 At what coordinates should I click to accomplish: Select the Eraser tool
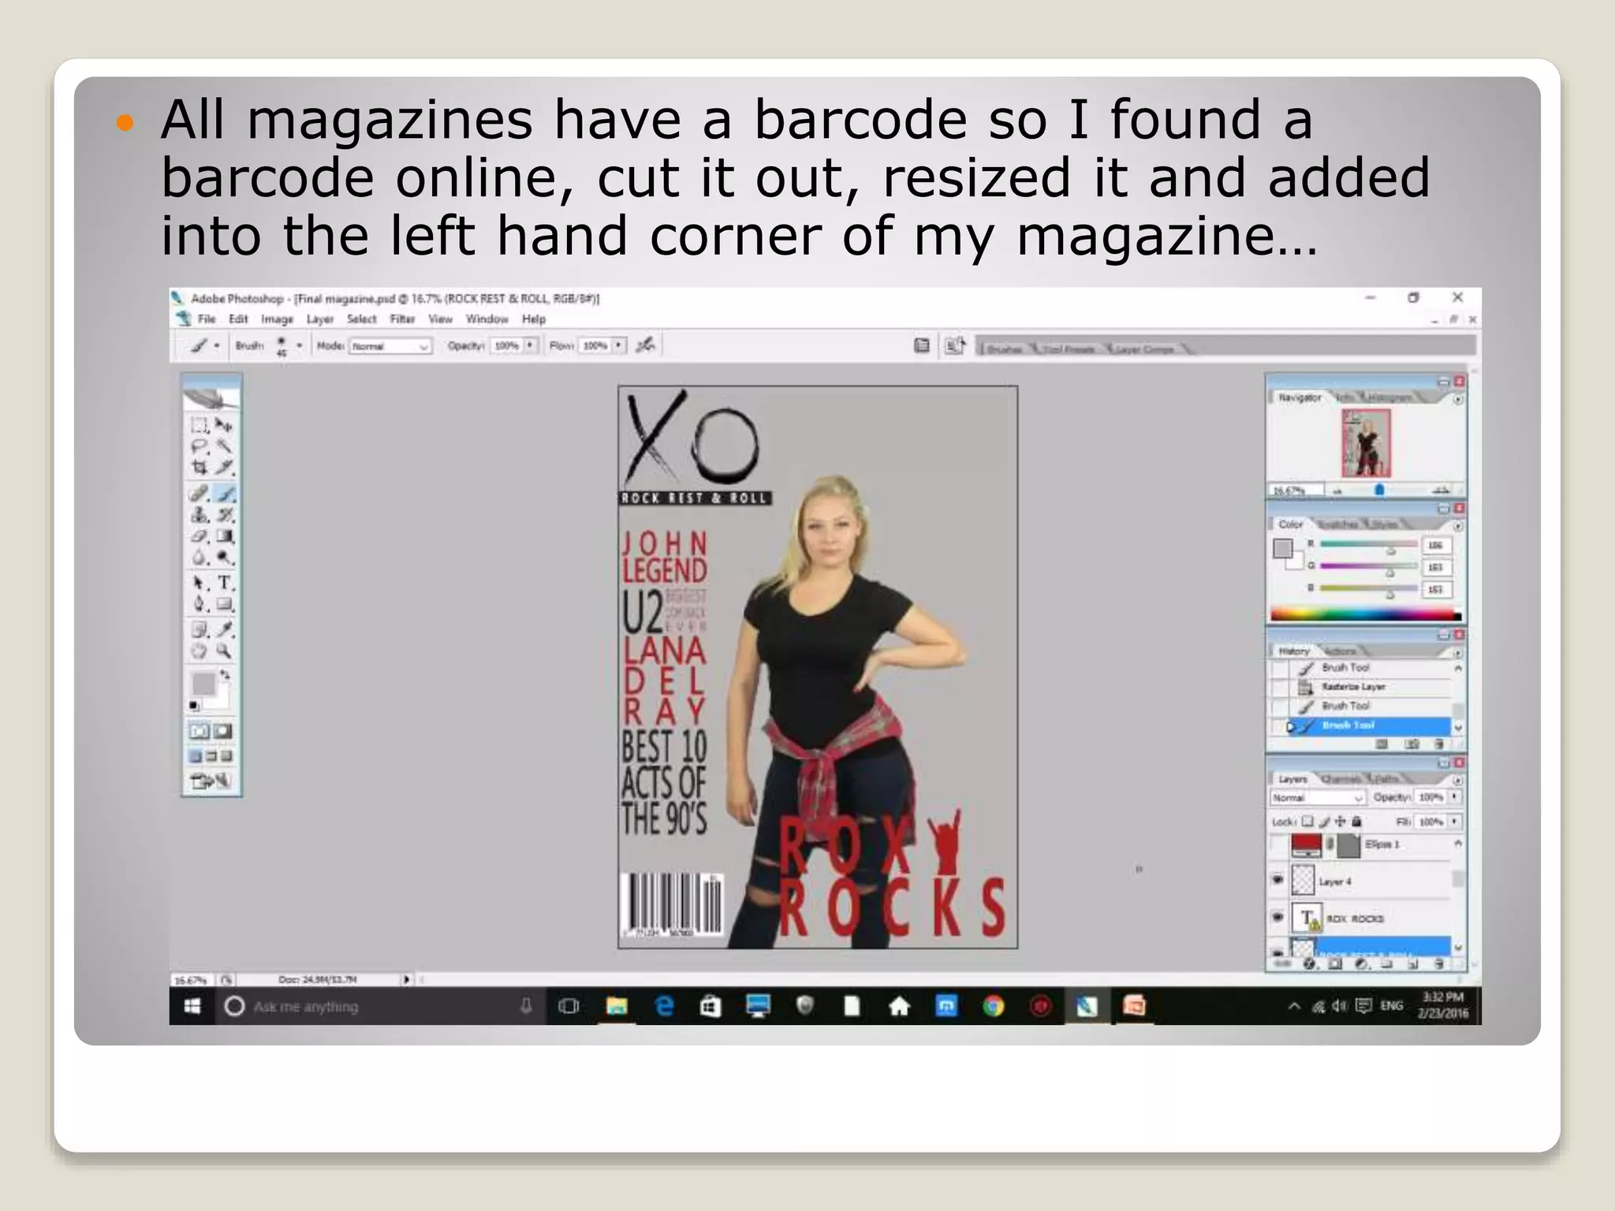200,536
